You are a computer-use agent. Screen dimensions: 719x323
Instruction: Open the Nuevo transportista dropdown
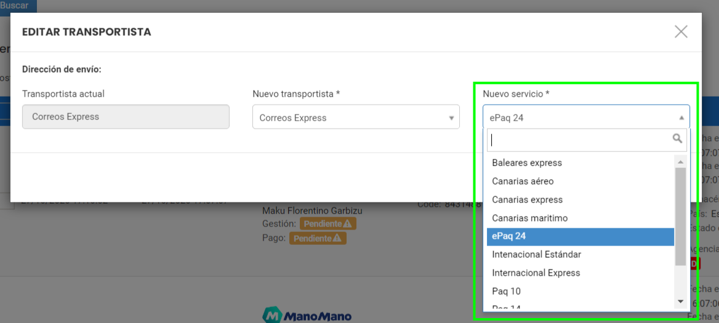356,117
